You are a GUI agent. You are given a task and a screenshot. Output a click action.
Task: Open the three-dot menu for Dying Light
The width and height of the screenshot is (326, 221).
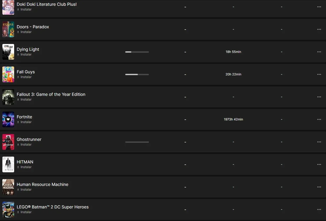tap(319, 52)
